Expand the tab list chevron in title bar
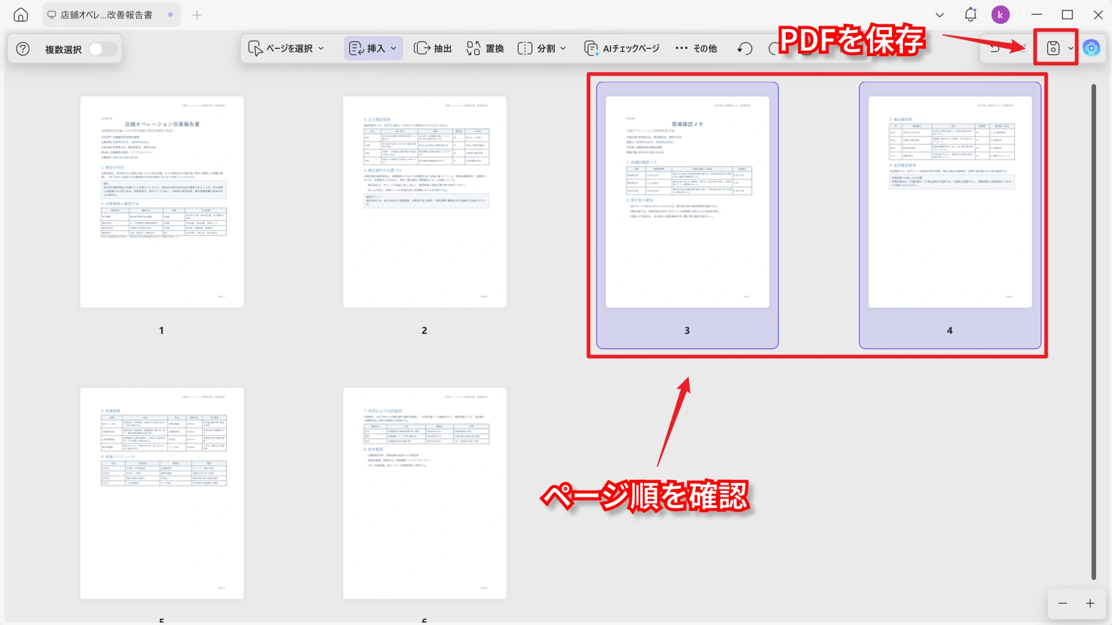The height and width of the screenshot is (625, 1112). (940, 15)
